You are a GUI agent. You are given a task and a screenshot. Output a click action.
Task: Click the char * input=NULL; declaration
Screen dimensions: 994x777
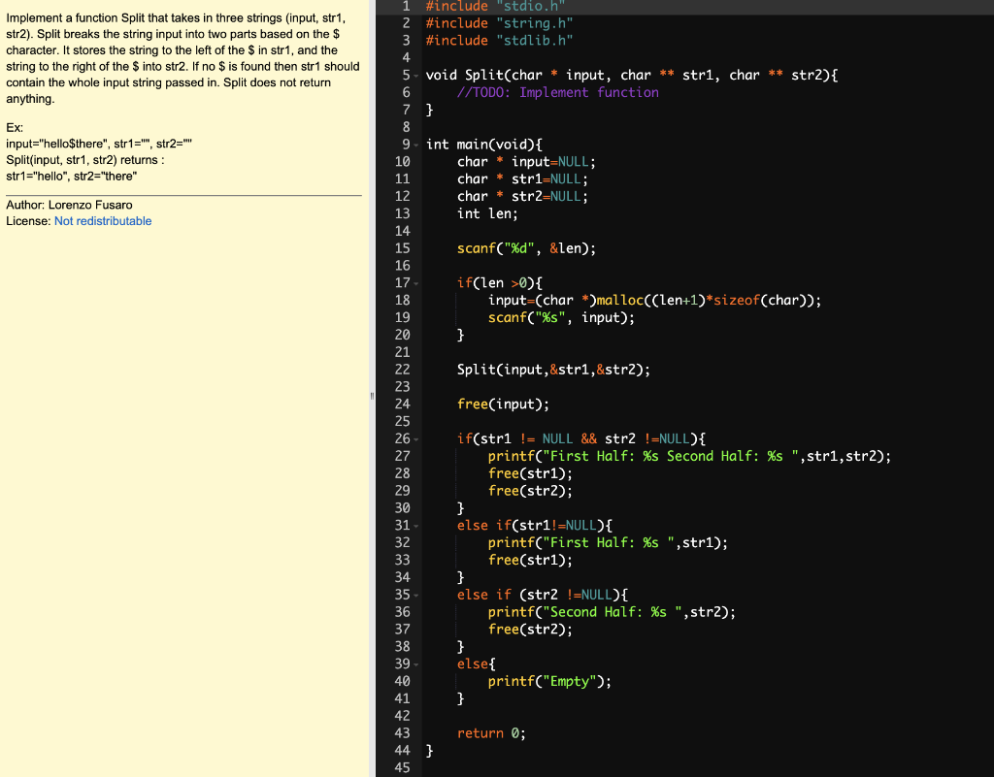pyautogui.click(x=526, y=161)
